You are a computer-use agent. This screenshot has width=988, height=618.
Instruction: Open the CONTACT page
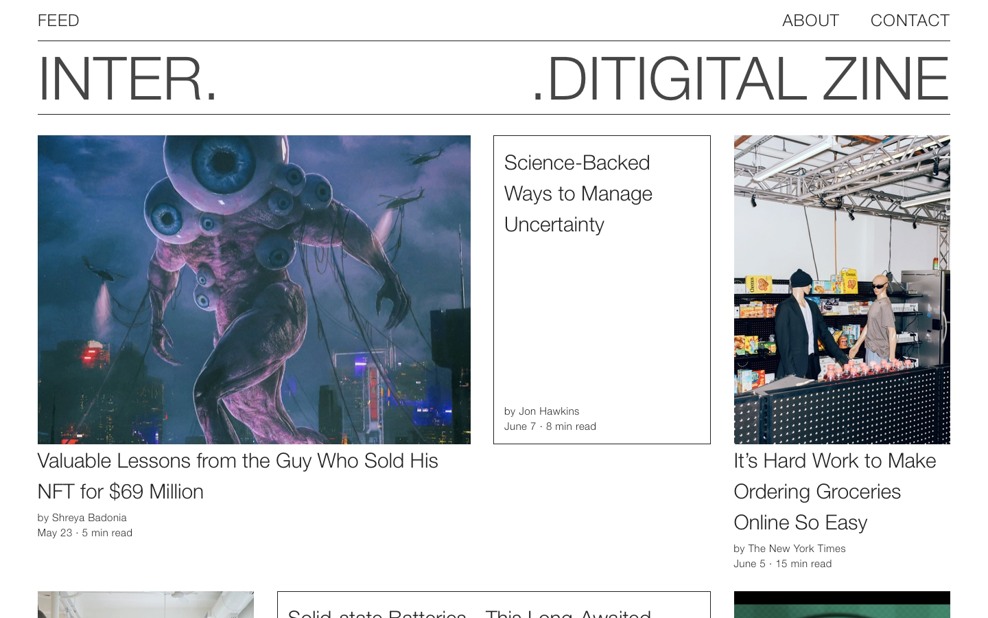point(910,21)
